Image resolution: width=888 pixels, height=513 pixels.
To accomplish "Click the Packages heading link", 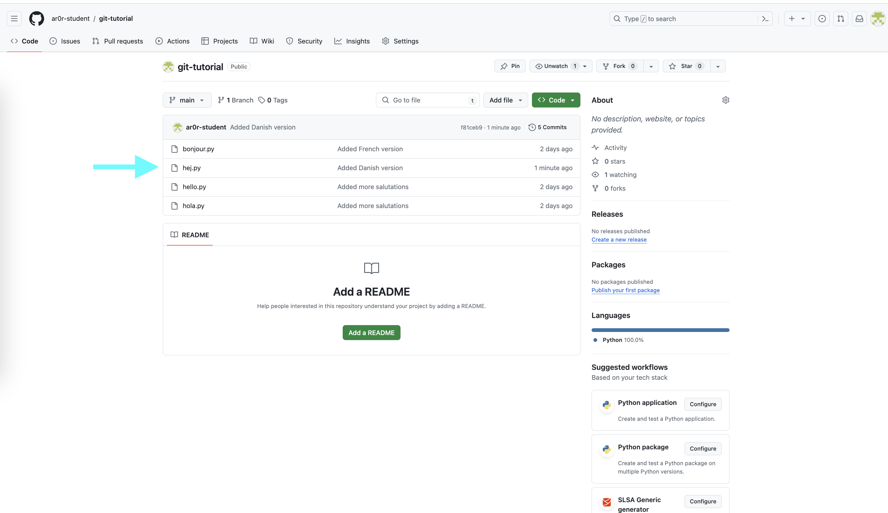I will [x=608, y=265].
